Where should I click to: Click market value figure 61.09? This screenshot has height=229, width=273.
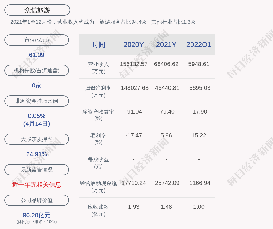pyautogui.click(x=37, y=55)
